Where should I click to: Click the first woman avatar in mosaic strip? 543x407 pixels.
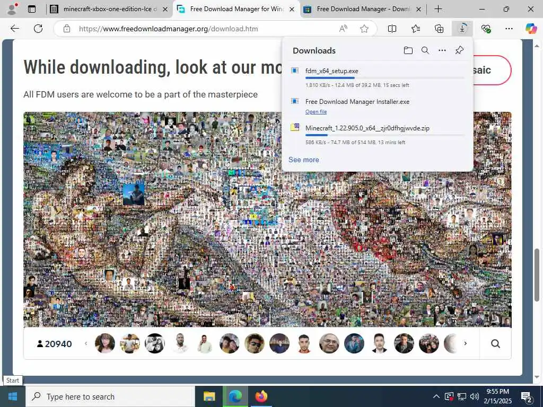click(x=105, y=343)
